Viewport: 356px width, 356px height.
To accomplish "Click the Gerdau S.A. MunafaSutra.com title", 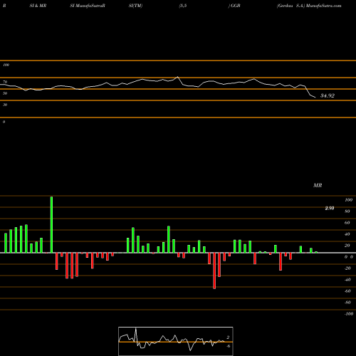I will tap(309, 6).
